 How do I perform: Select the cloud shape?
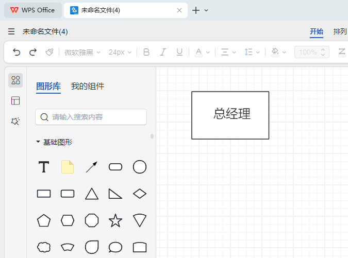point(44,247)
